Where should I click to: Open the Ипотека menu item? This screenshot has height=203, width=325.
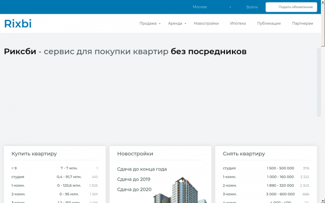click(x=238, y=23)
